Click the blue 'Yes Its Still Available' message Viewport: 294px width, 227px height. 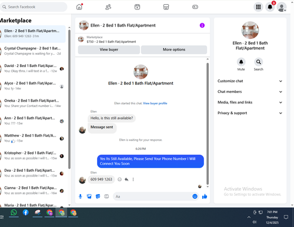pos(151,161)
